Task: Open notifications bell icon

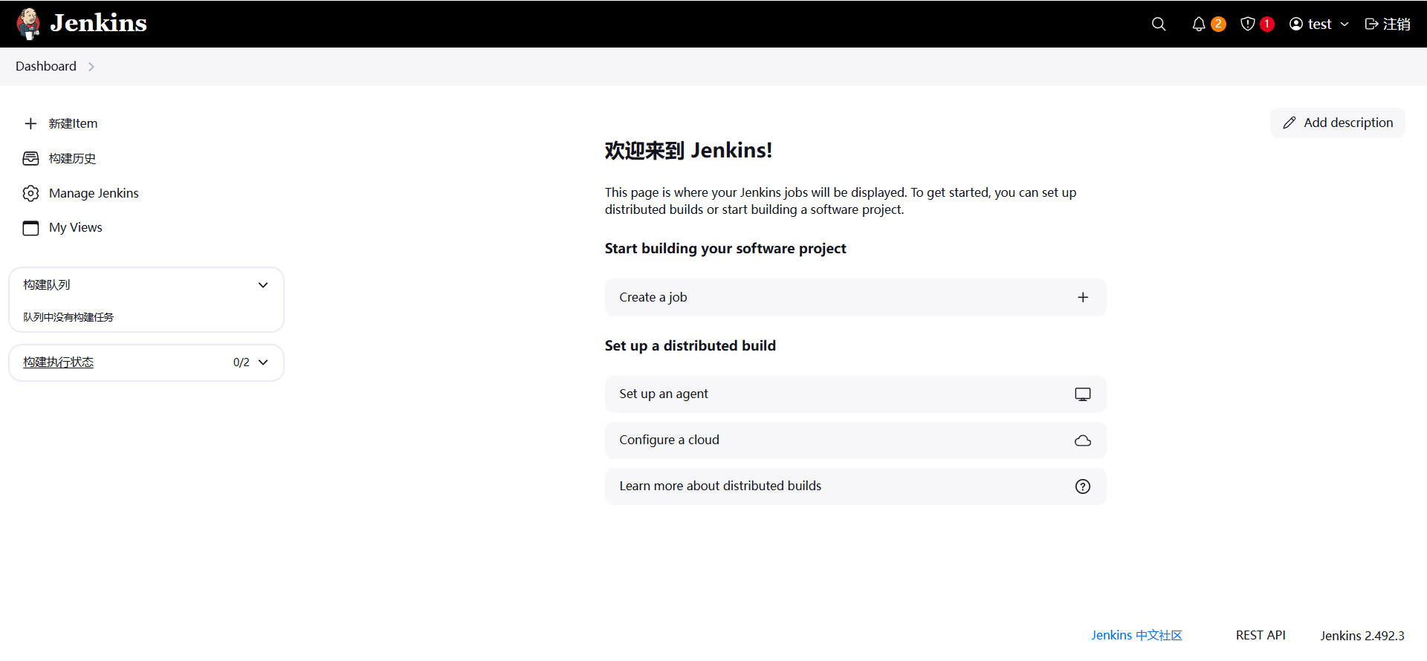Action: click(1198, 24)
